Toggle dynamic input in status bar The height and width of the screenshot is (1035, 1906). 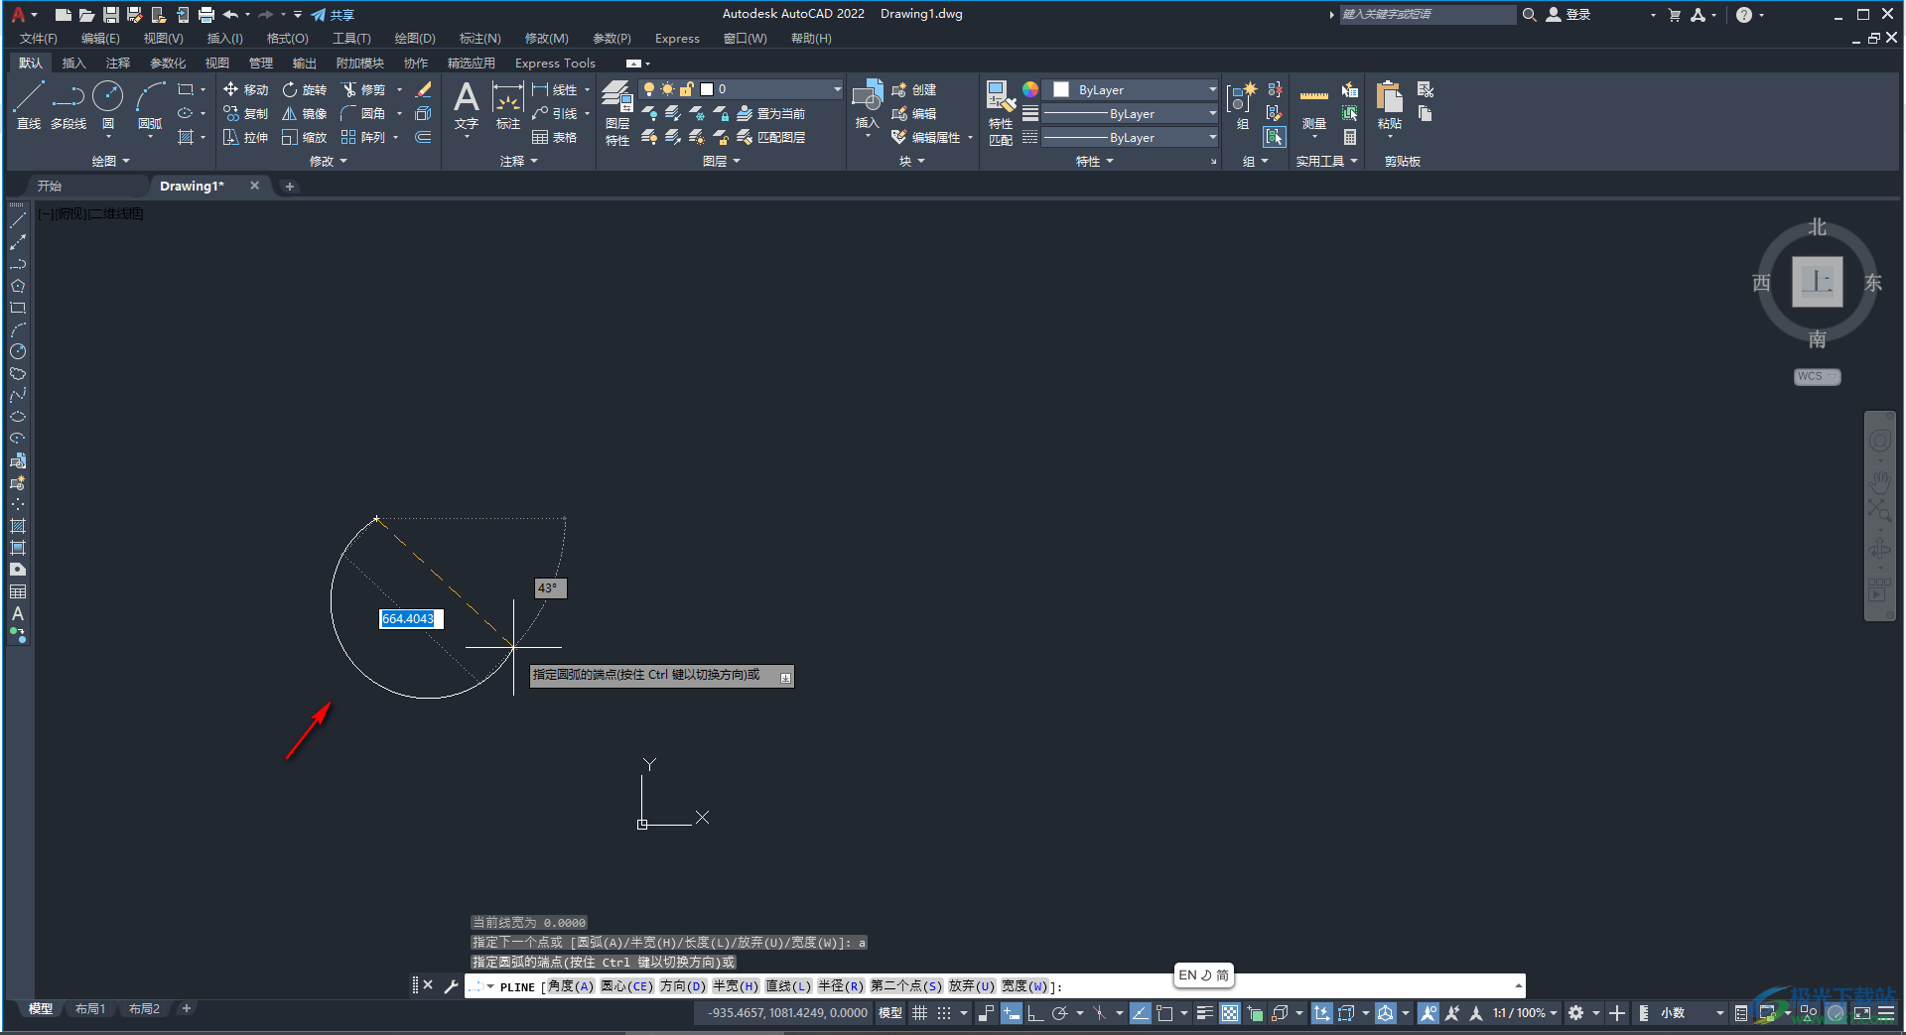coord(1012,1013)
